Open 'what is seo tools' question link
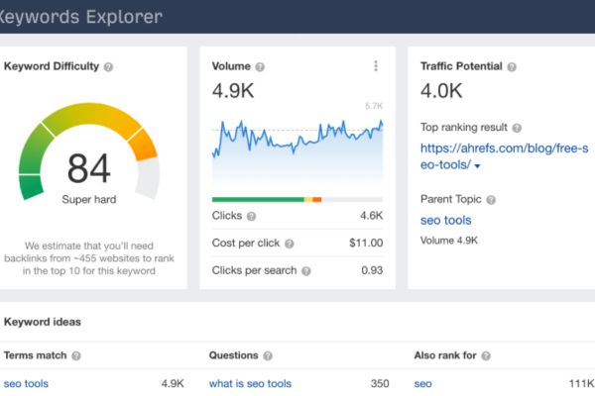The height and width of the screenshot is (396, 595). click(250, 383)
